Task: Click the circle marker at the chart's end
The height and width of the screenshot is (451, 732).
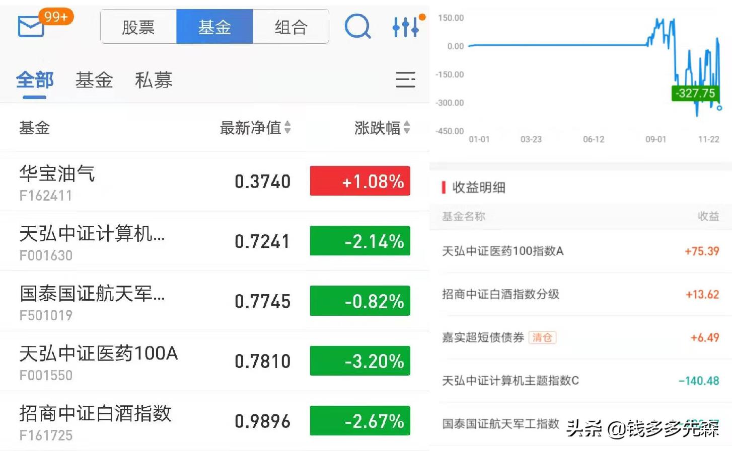Action: click(719, 107)
